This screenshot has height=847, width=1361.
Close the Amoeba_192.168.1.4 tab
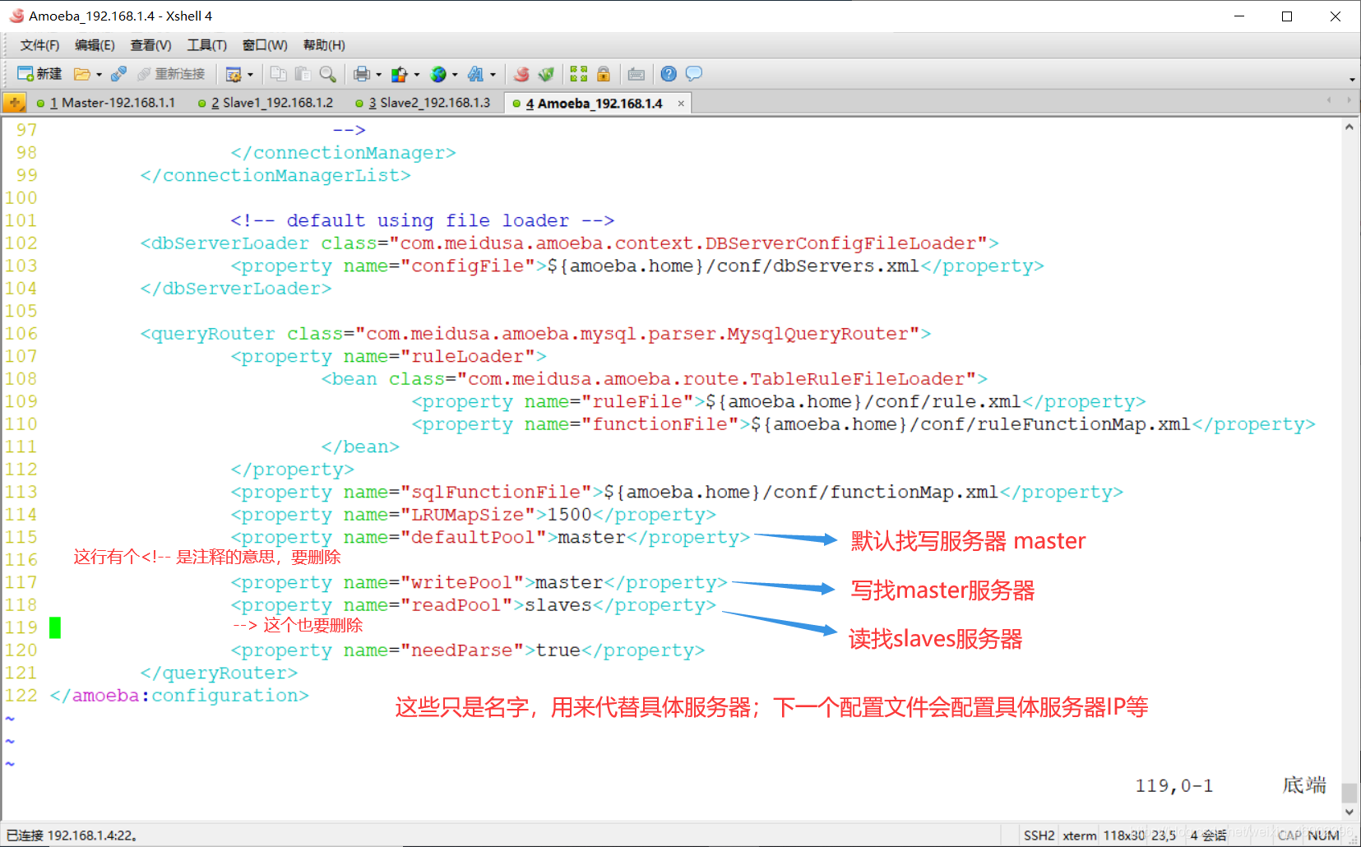point(681,104)
